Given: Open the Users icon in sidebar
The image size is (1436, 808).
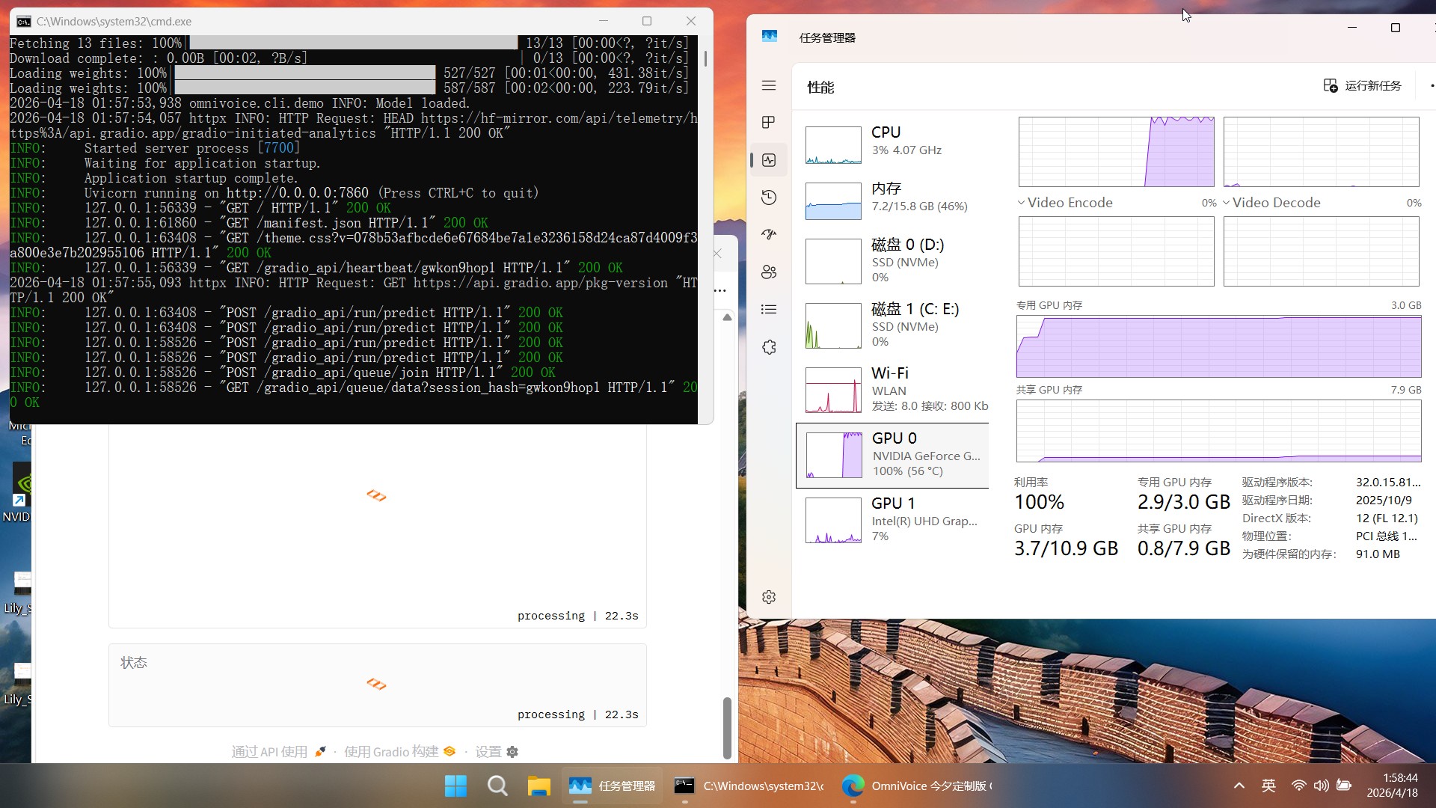Looking at the screenshot, I should click(768, 272).
